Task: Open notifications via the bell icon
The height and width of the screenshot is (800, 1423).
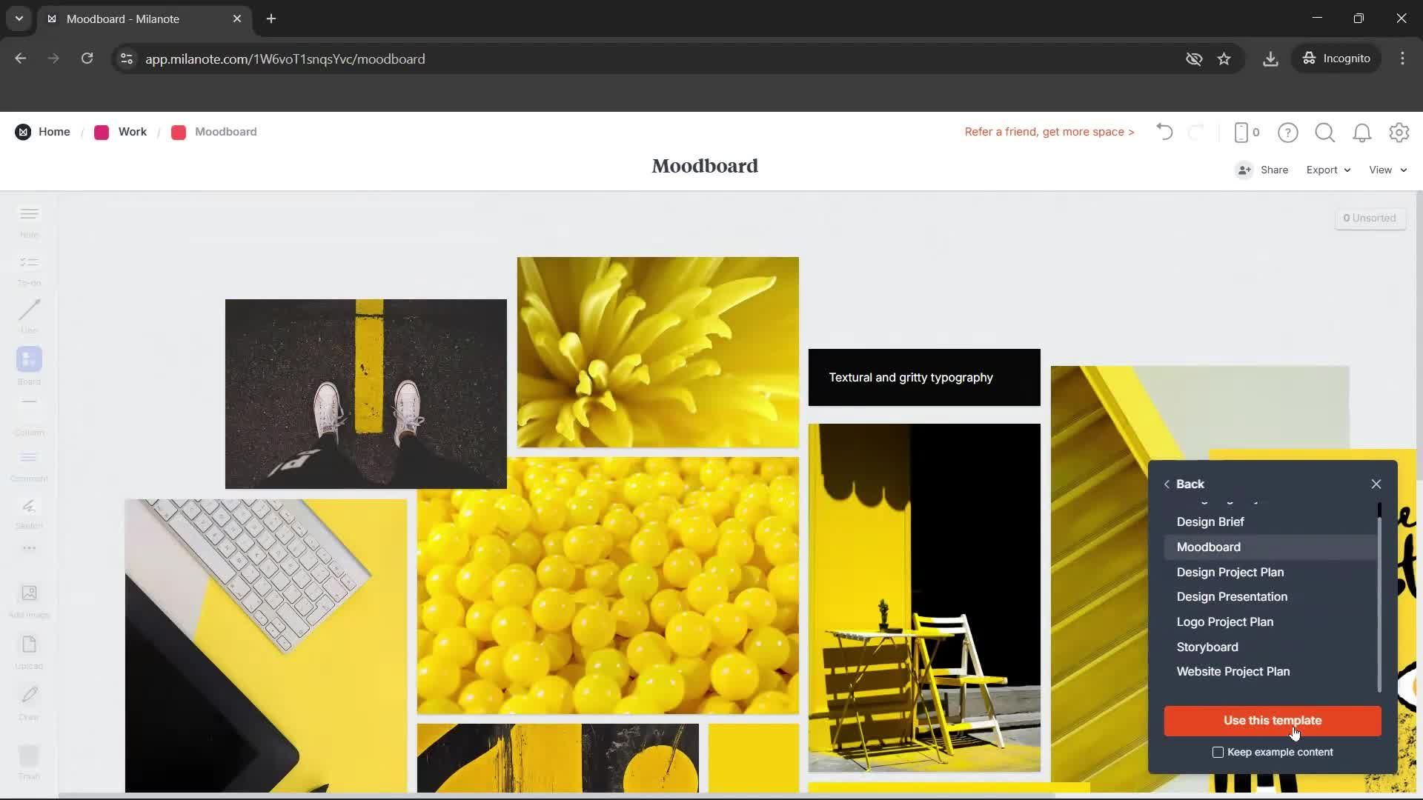Action: [x=1362, y=133]
